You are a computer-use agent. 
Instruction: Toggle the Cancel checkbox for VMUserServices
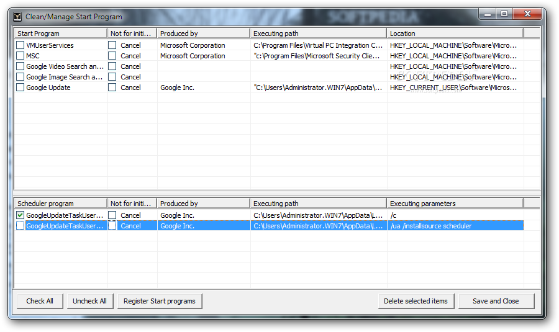(x=112, y=45)
